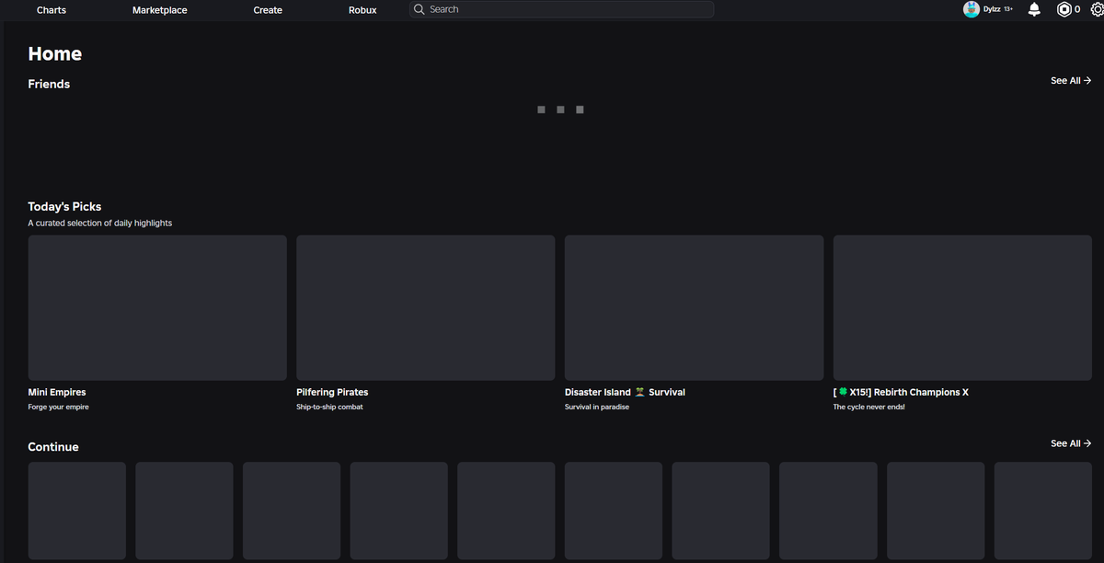Click the Mini Empires title link
Image resolution: width=1104 pixels, height=563 pixels.
tap(56, 392)
